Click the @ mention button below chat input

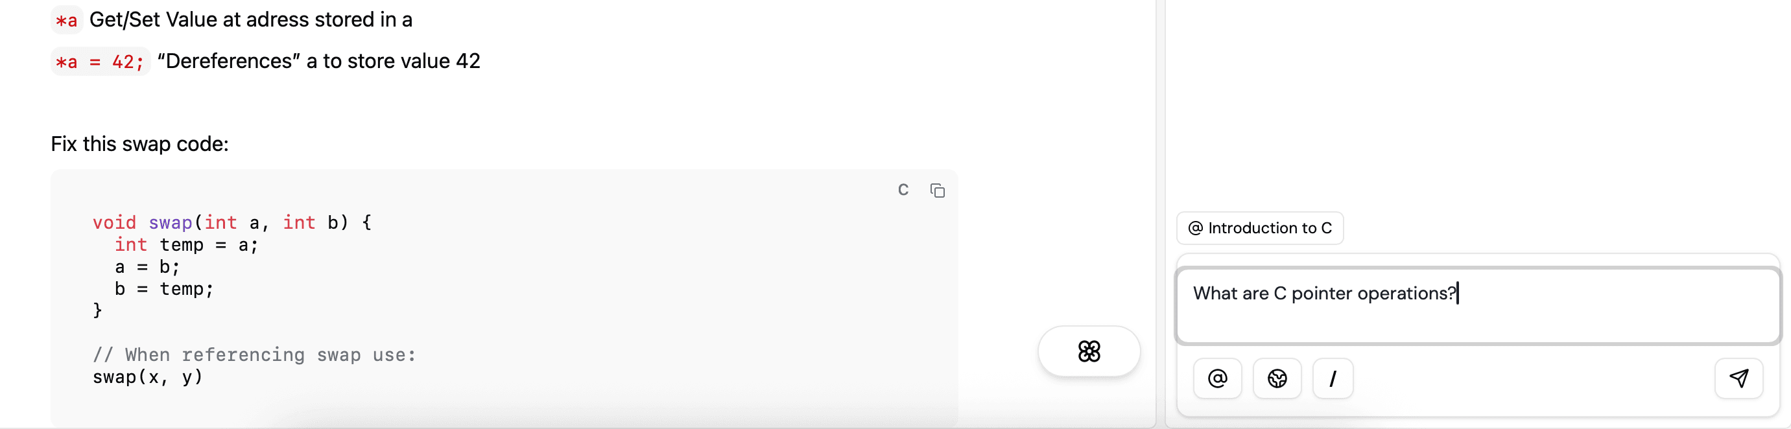(x=1217, y=378)
